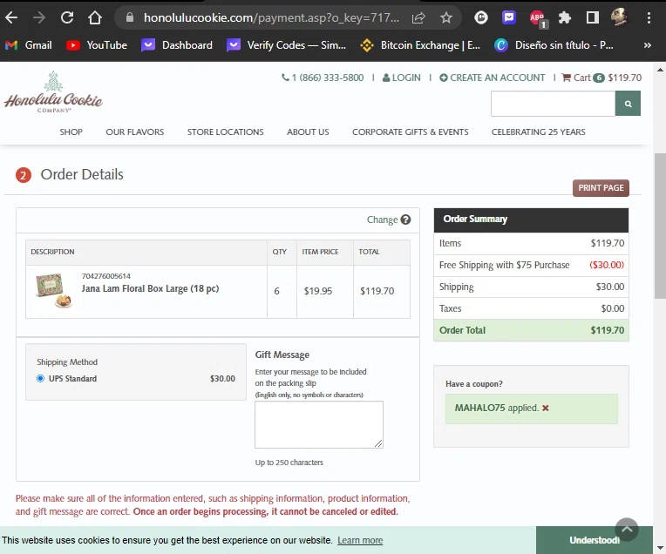Open the OUR FLAVORS menu

134,132
